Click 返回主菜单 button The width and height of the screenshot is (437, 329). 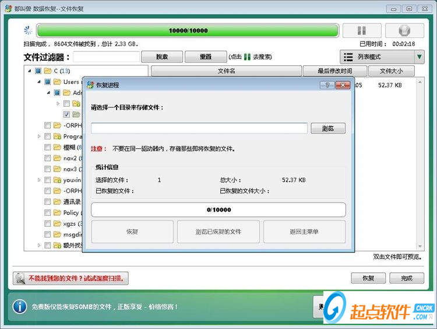[304, 232]
